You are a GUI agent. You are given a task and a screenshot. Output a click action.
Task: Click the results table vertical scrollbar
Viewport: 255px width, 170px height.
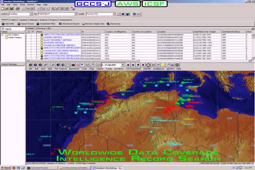(253, 46)
